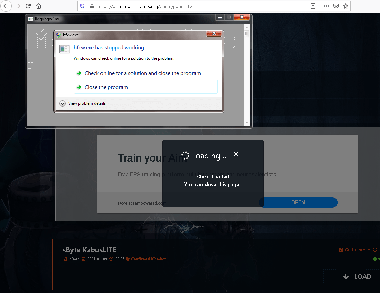
Task: Click console scrollbar down arrow
Action: pyautogui.click(x=247, y=123)
